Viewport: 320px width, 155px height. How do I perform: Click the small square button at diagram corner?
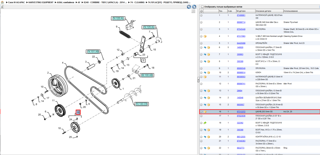(194, 12)
